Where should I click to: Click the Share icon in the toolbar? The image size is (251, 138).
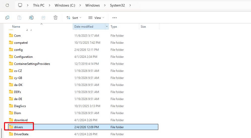point(43,18)
